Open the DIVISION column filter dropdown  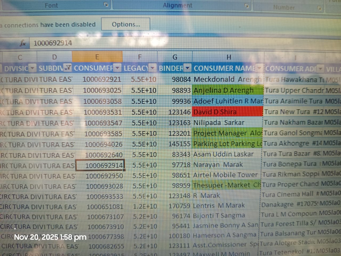click(32, 68)
